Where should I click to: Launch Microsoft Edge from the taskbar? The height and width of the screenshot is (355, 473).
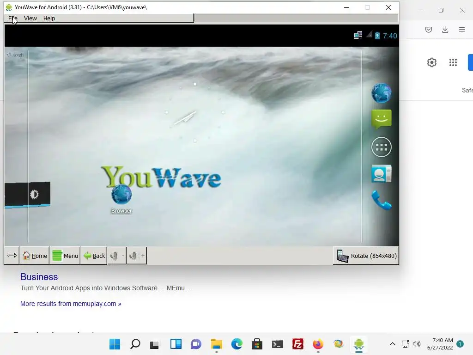click(x=237, y=344)
